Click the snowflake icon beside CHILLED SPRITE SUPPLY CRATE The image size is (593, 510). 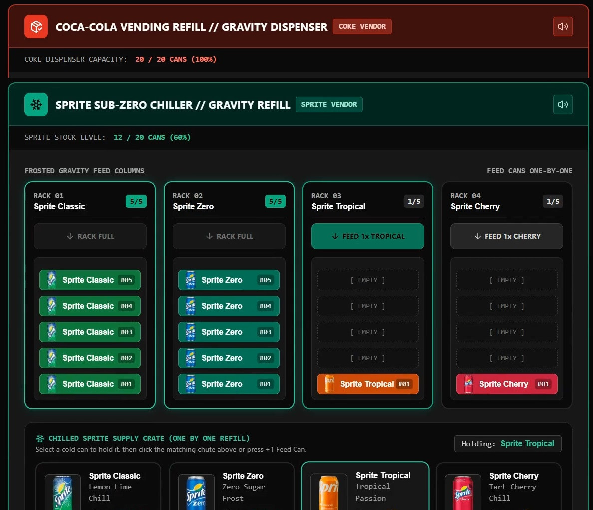[40, 439]
